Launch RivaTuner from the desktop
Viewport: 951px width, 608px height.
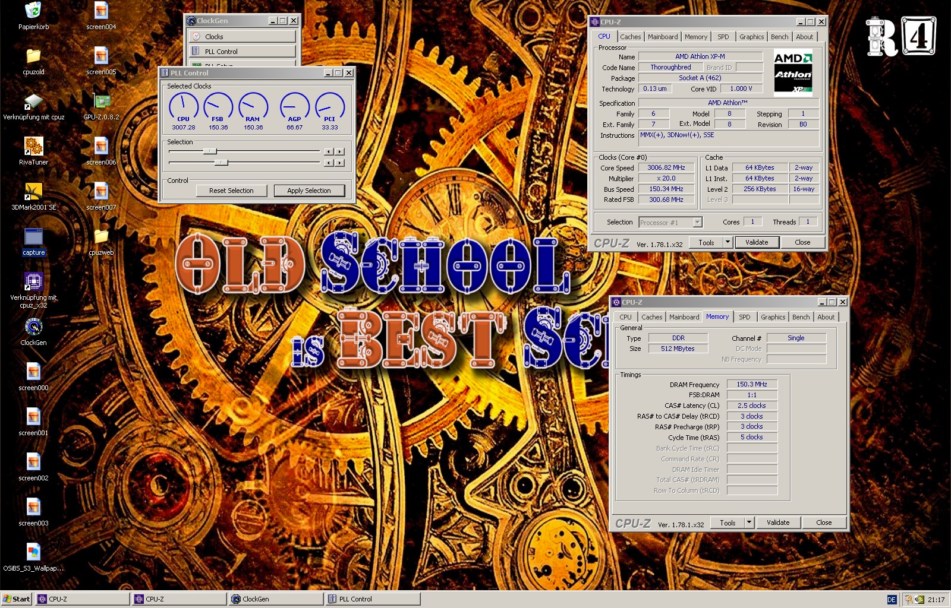[x=33, y=146]
